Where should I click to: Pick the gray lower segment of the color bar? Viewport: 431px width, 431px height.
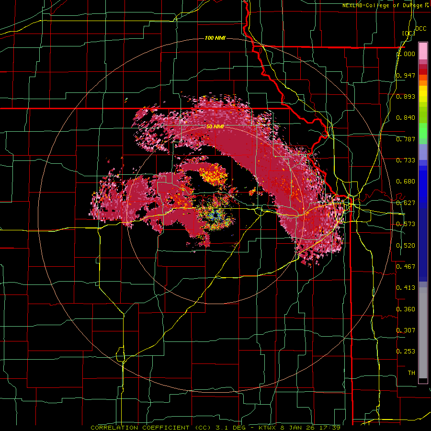click(x=423, y=333)
